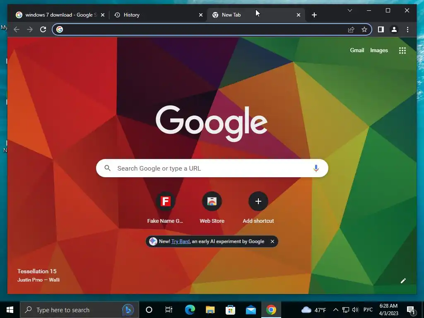
Task: Reload the page with refresh icon
Action: (x=43, y=29)
